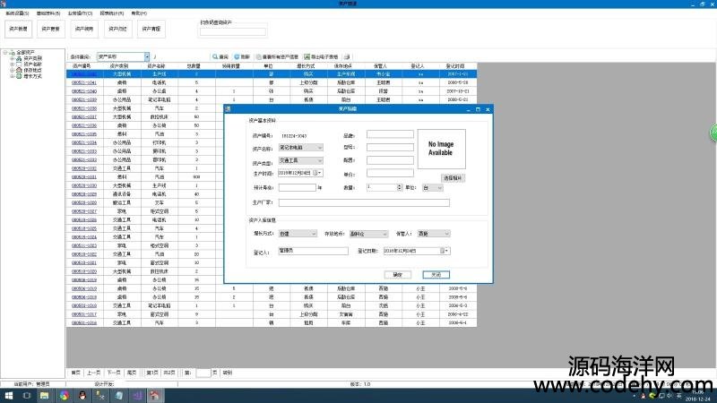
Task: Expand the 全部资产 tree root node
Action: (x=5, y=53)
